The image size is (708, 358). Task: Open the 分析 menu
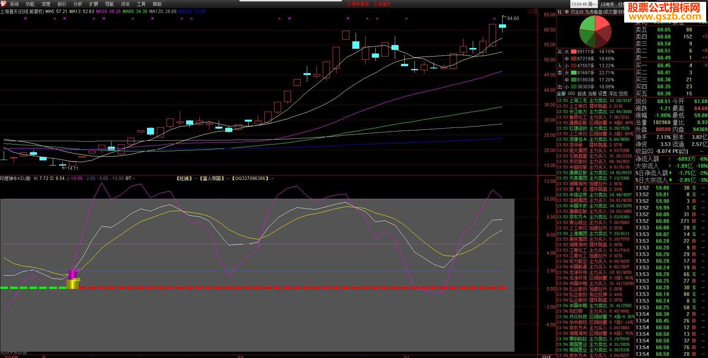coord(78,4)
